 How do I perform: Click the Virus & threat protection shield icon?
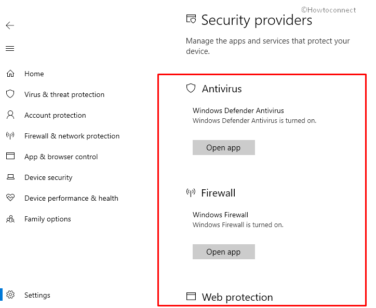tap(10, 94)
